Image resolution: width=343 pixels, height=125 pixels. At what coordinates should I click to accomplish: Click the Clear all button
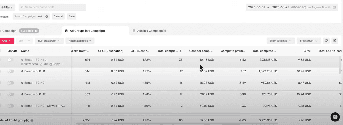point(58,16)
